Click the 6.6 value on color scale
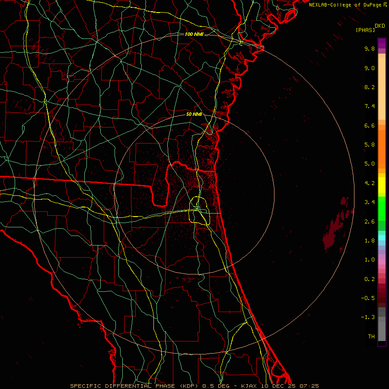Screen dimensions: 389x389 tap(370, 125)
